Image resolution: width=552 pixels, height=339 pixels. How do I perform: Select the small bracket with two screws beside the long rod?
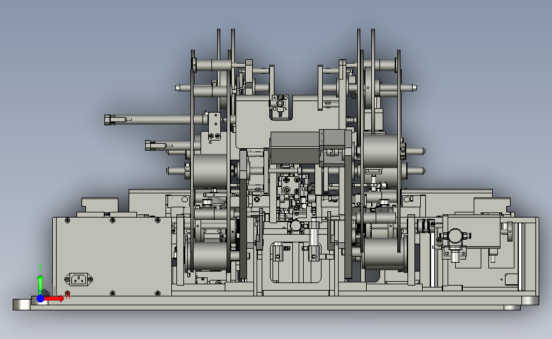(215, 127)
